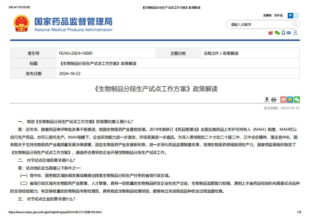This screenshot has height=219, width=310.
Task: Download the article using the download icon
Action: pyautogui.click(x=267, y=100)
